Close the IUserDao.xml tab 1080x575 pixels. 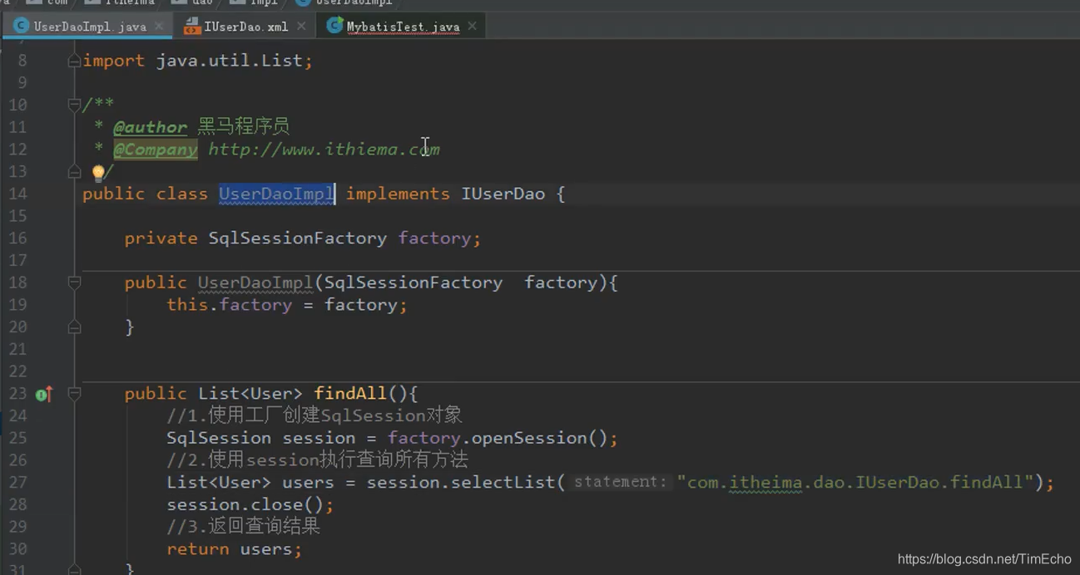coord(301,27)
